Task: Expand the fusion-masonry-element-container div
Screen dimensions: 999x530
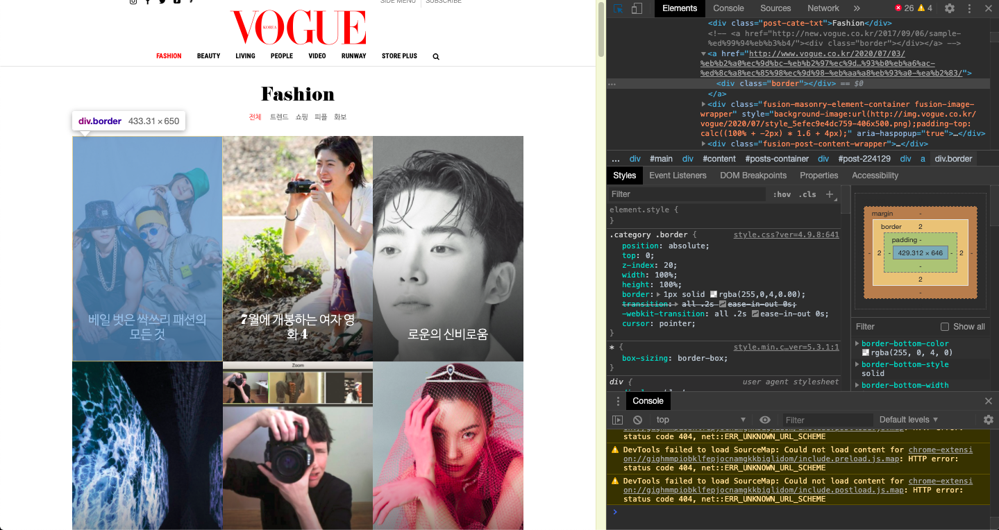Action: pos(704,105)
